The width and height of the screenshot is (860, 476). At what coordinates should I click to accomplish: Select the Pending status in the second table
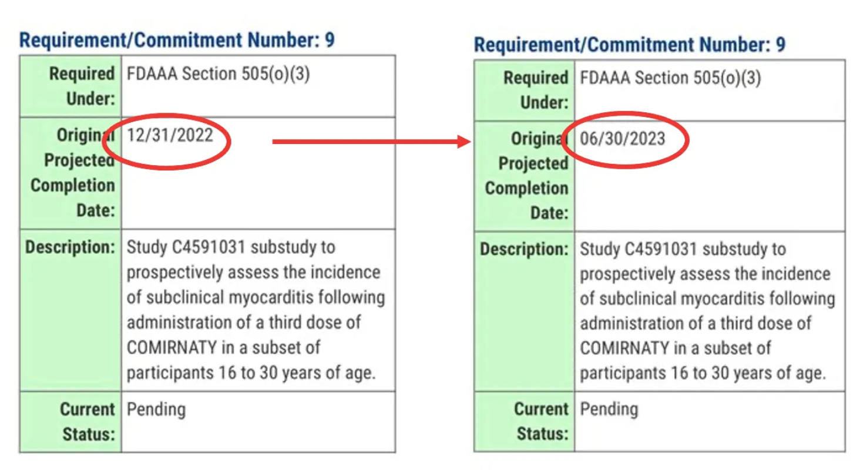609,409
